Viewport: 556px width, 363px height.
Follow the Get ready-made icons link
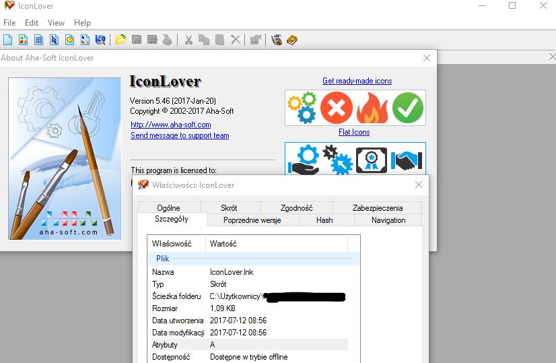[x=357, y=81]
